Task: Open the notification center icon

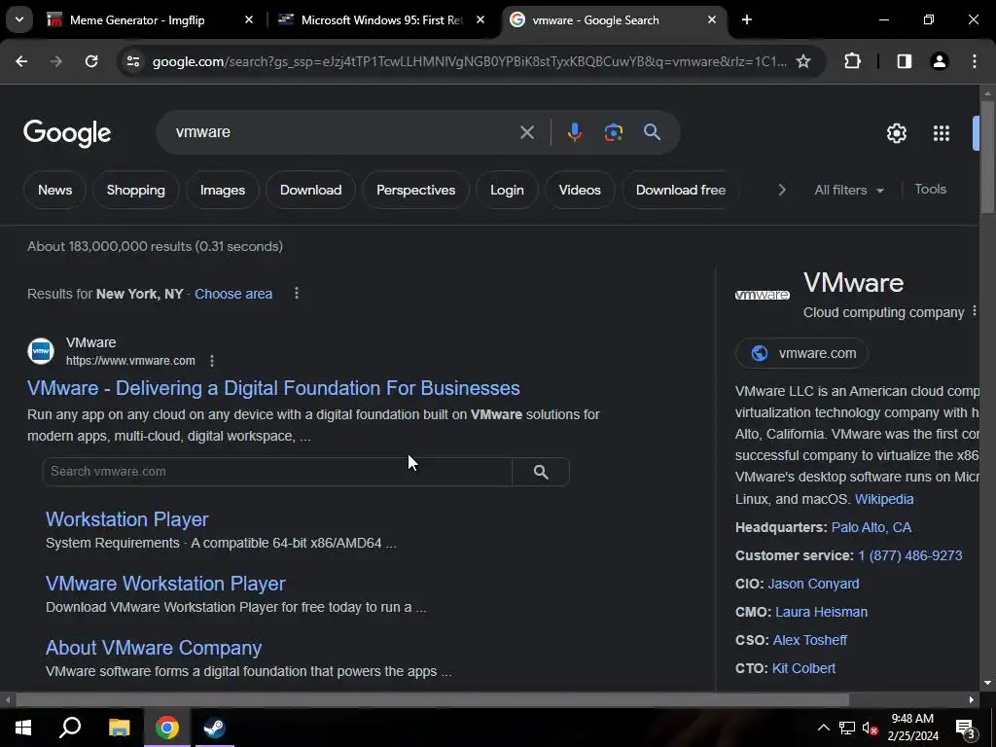Action: (966, 729)
